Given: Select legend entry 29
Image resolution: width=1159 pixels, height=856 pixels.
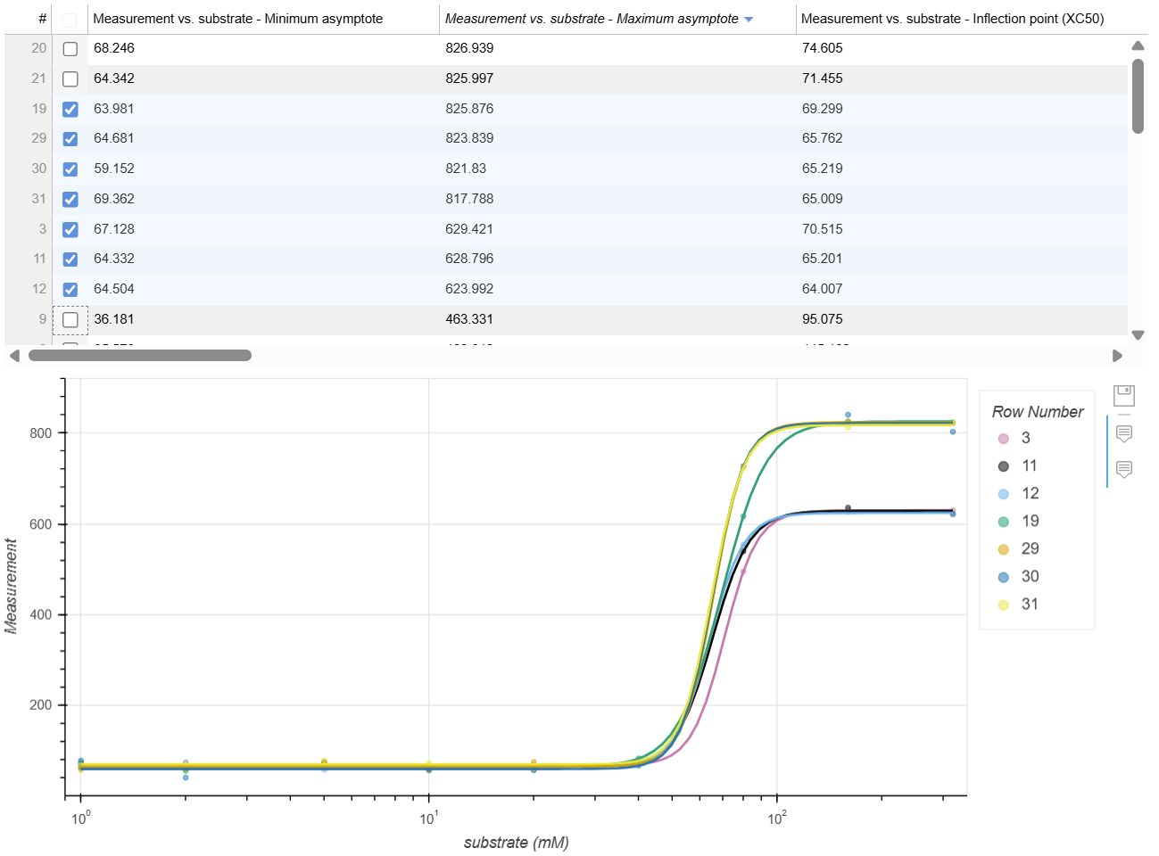Looking at the screenshot, I should click(1004, 548).
